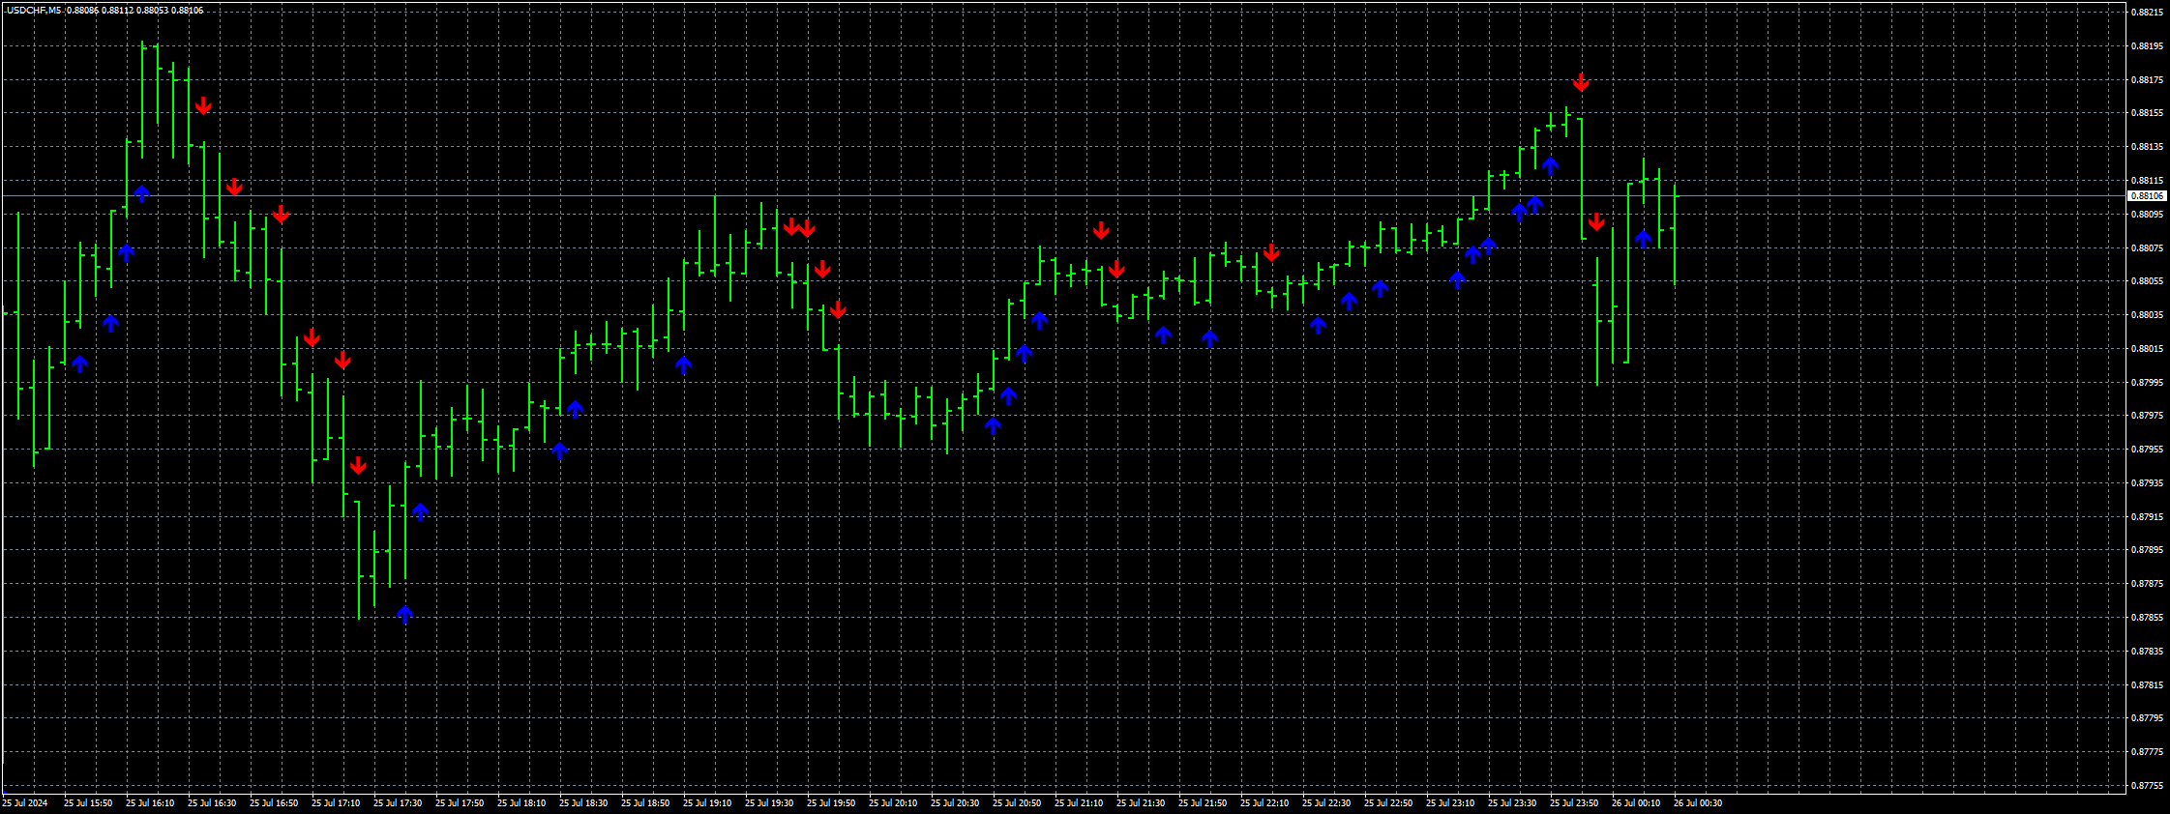
Task: Click the USDCHF,M5 chart title text
Action: (x=32, y=10)
